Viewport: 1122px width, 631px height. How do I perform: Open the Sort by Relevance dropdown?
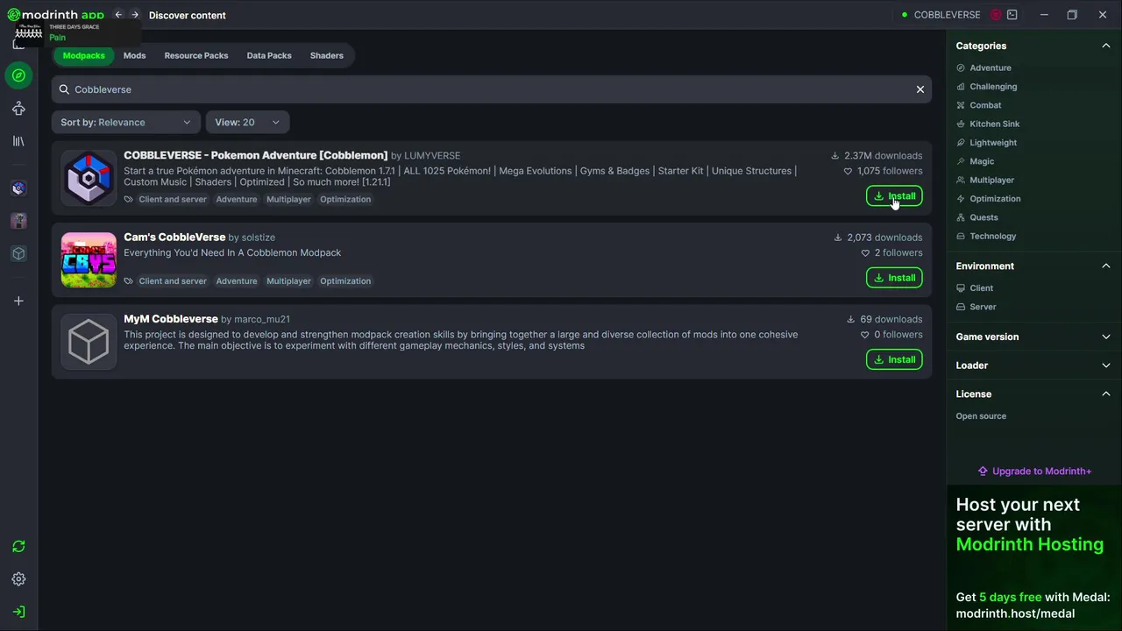coord(125,123)
